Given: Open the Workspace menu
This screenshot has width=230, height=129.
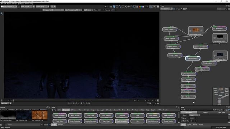Looking at the screenshot, I should pyautogui.click(x=21, y=4).
